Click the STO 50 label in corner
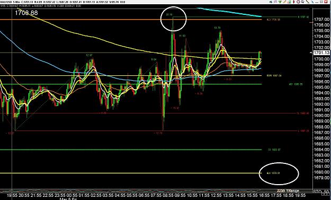This screenshot has height=200, width=331. (321, 191)
